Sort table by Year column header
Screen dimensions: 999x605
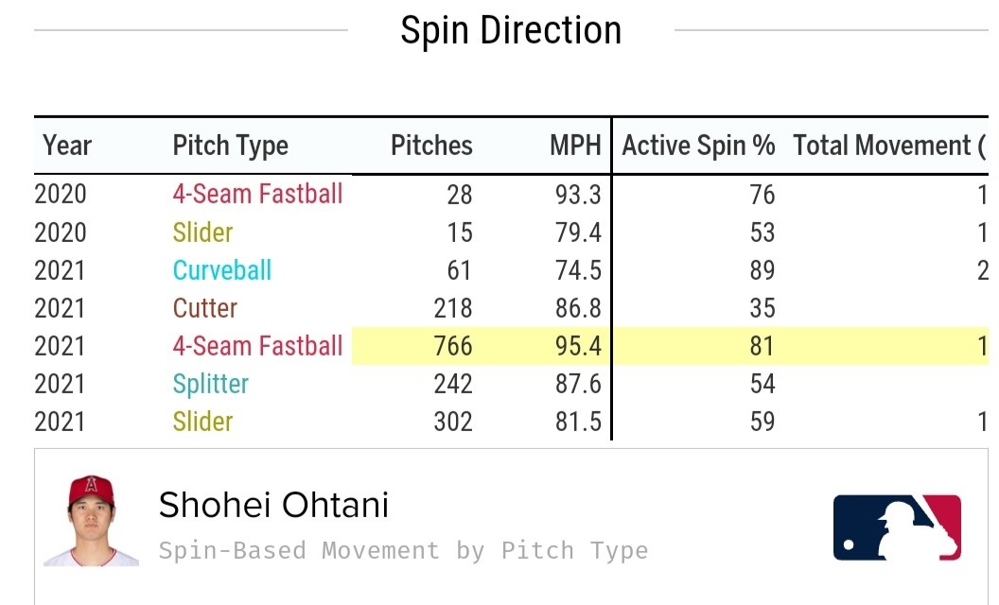(67, 146)
